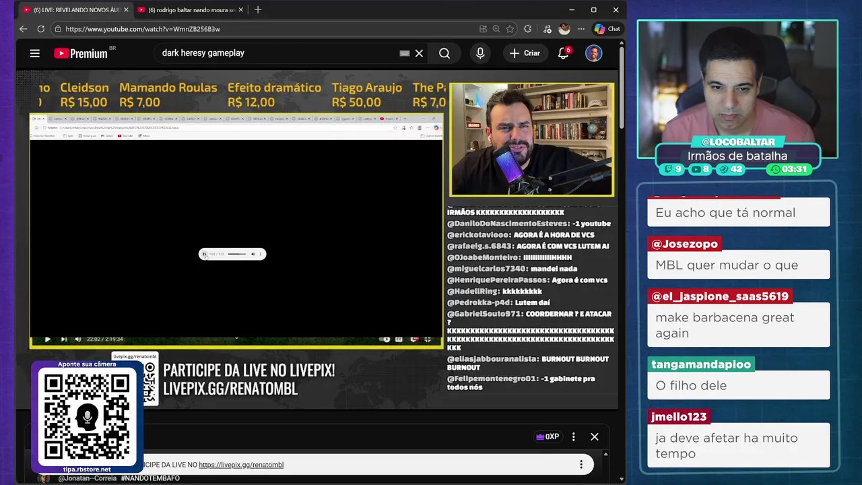Skip to the next video
862x485 pixels.
click(63, 339)
